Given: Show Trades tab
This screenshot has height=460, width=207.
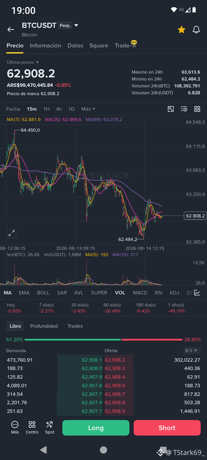Looking at the screenshot, I should [x=75, y=326].
